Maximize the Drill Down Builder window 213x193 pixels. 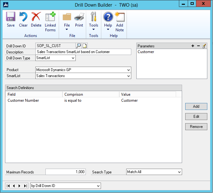click(192, 4)
